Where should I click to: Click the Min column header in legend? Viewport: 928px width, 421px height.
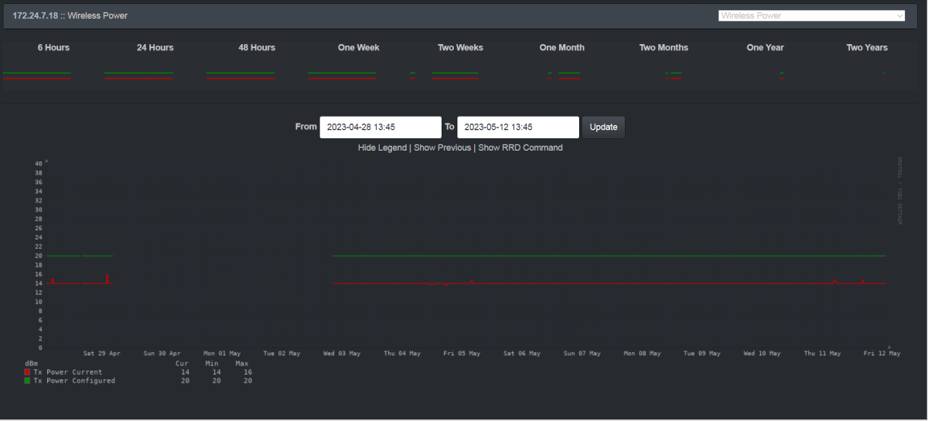pyautogui.click(x=212, y=363)
